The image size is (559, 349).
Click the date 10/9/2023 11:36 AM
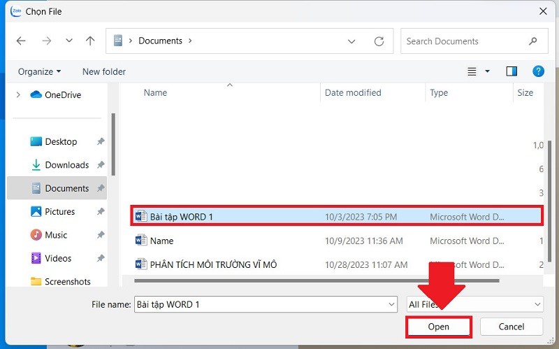coord(363,241)
